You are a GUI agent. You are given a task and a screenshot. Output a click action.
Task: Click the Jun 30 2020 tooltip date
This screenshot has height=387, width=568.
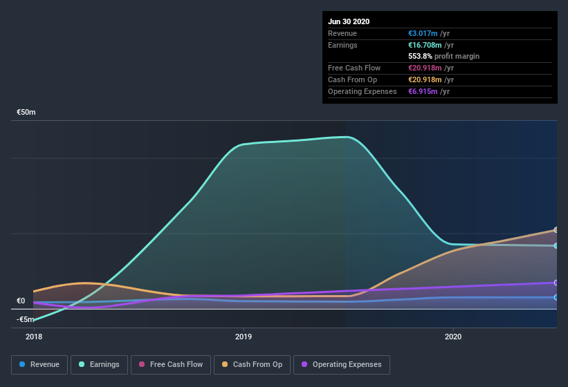point(349,21)
